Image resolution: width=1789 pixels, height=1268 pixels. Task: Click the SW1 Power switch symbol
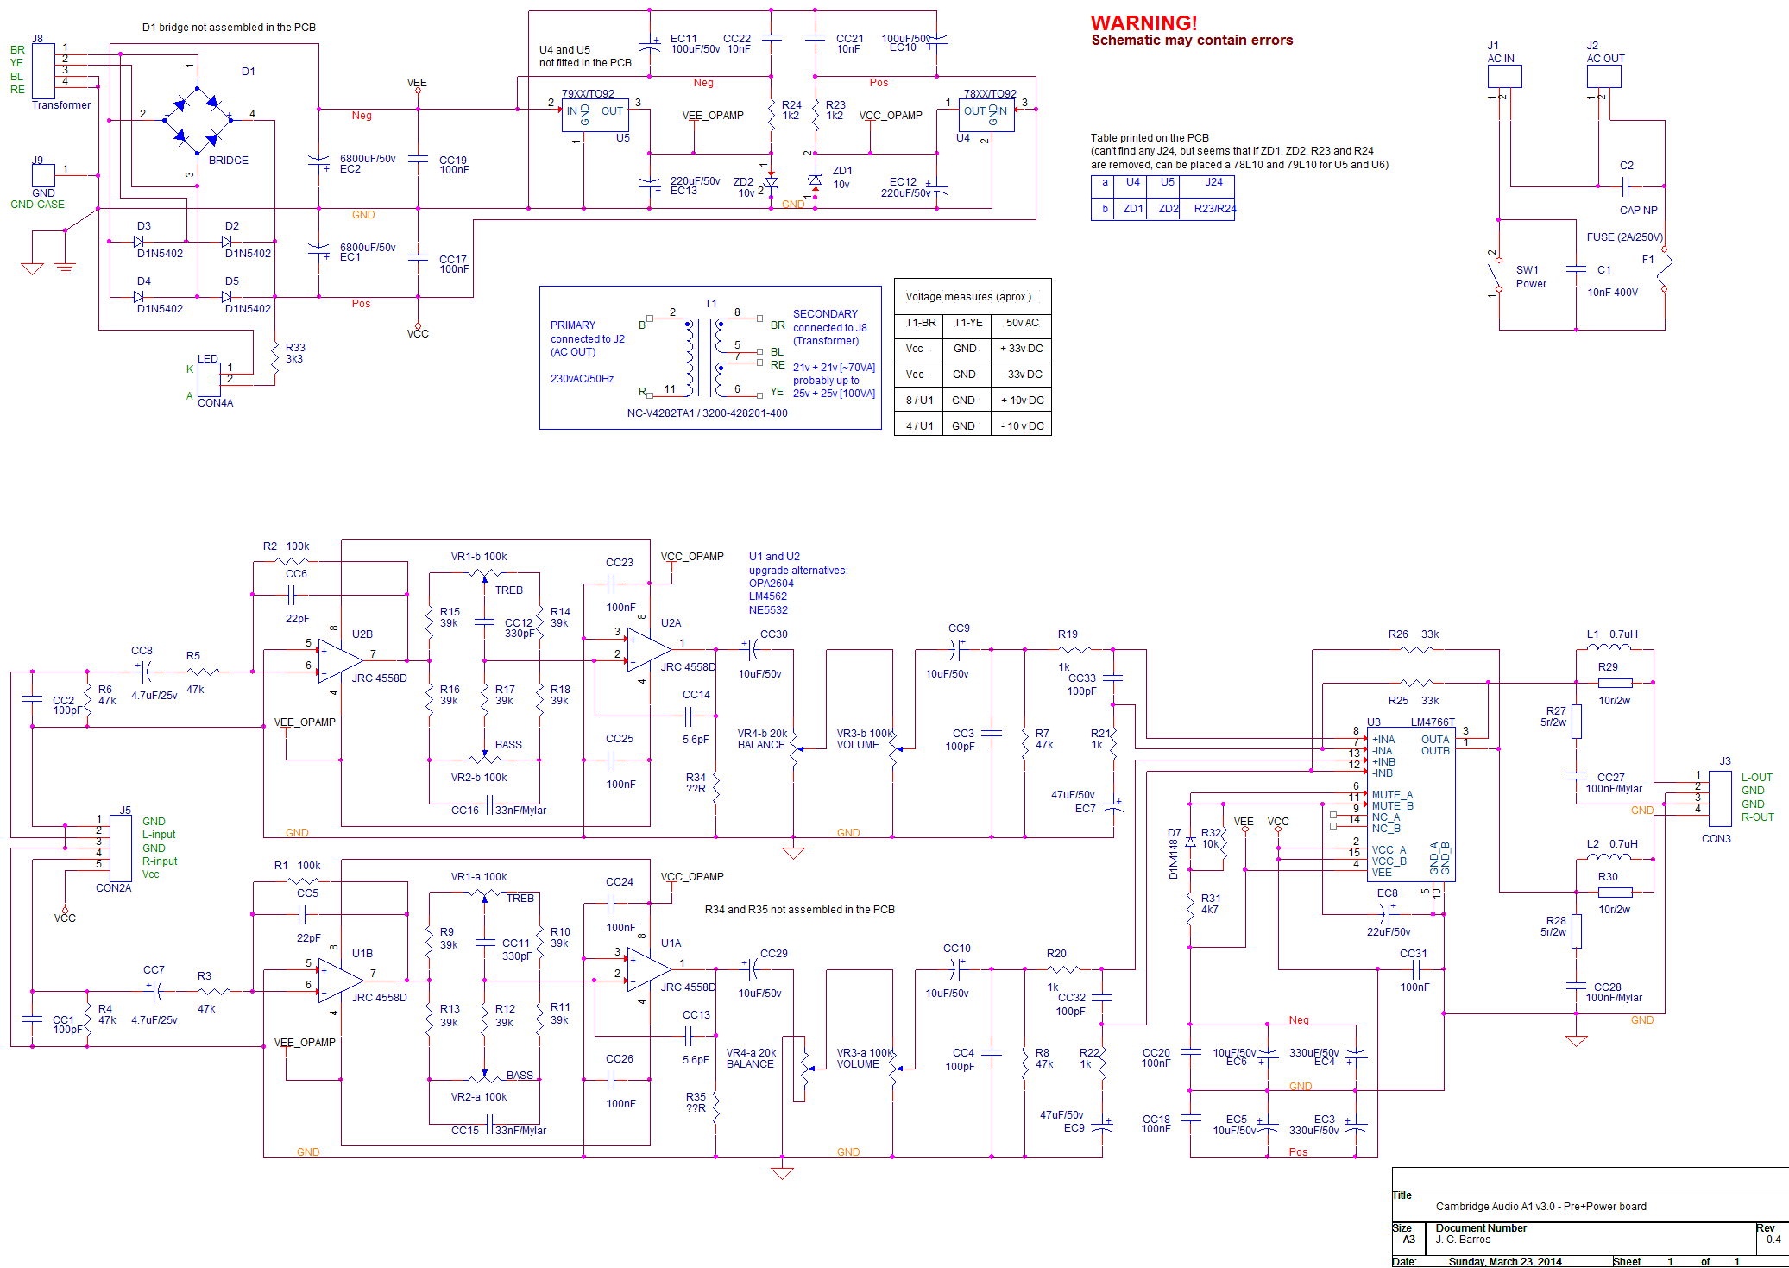pyautogui.click(x=1497, y=274)
